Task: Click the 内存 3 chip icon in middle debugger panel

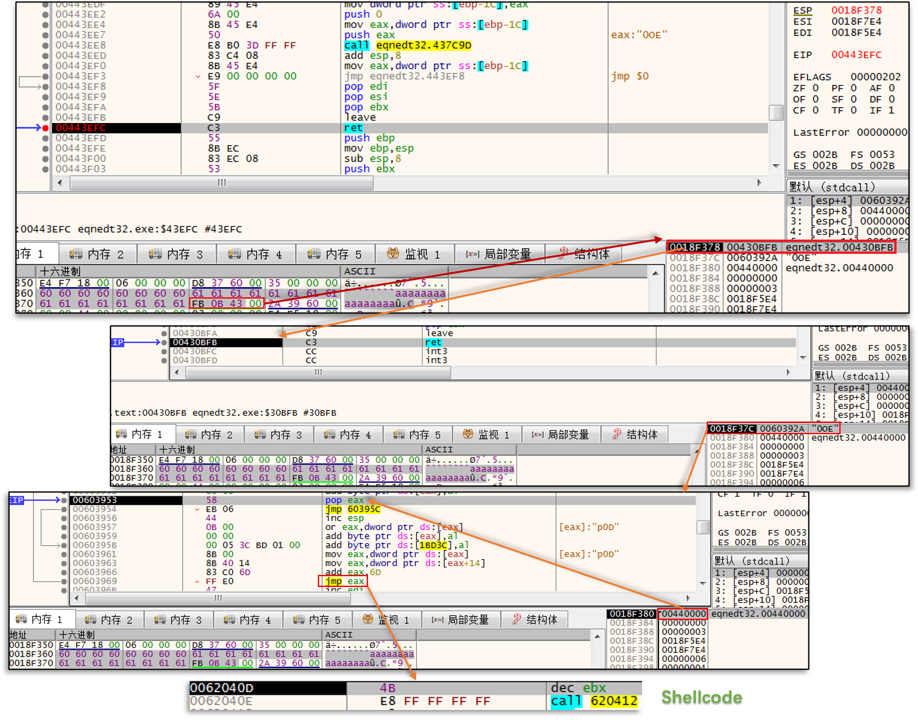Action: (260, 434)
